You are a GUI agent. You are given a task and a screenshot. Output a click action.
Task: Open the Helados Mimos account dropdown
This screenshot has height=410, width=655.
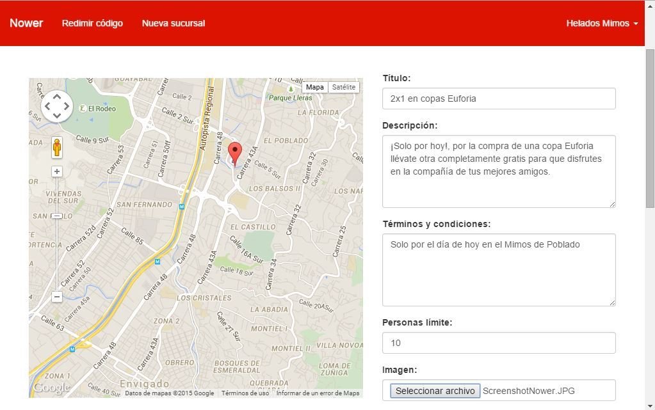point(602,24)
